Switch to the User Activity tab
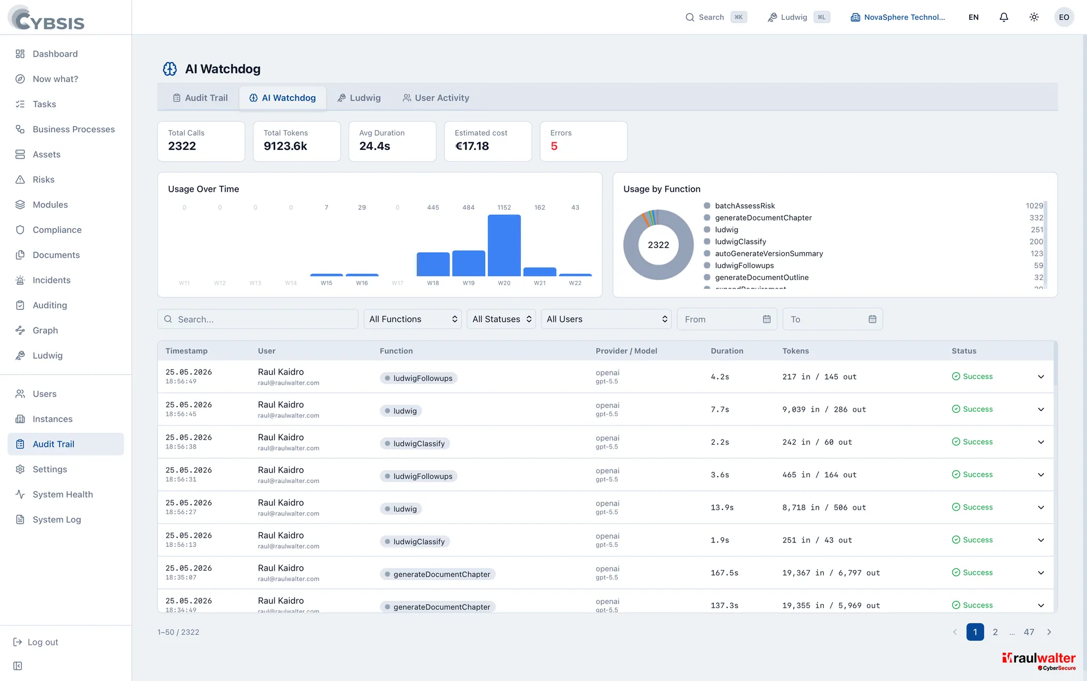 436,98
